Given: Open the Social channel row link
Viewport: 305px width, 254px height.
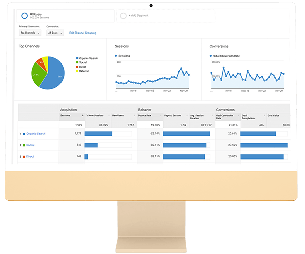Looking at the screenshot, I should coord(31,145).
